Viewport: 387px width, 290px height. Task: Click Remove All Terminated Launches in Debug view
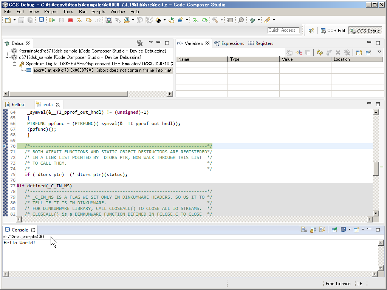point(140,43)
